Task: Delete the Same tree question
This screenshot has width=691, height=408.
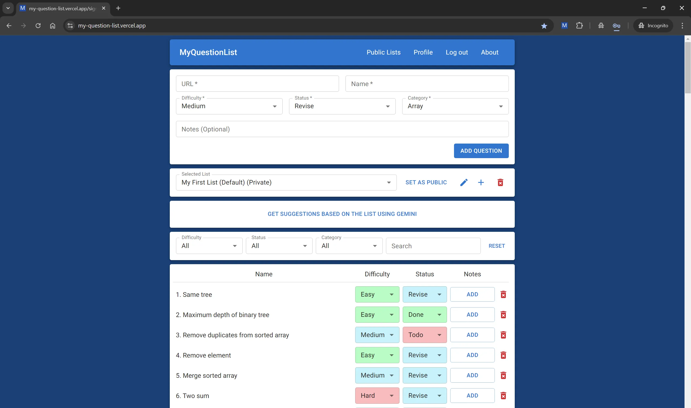Action: click(x=503, y=294)
